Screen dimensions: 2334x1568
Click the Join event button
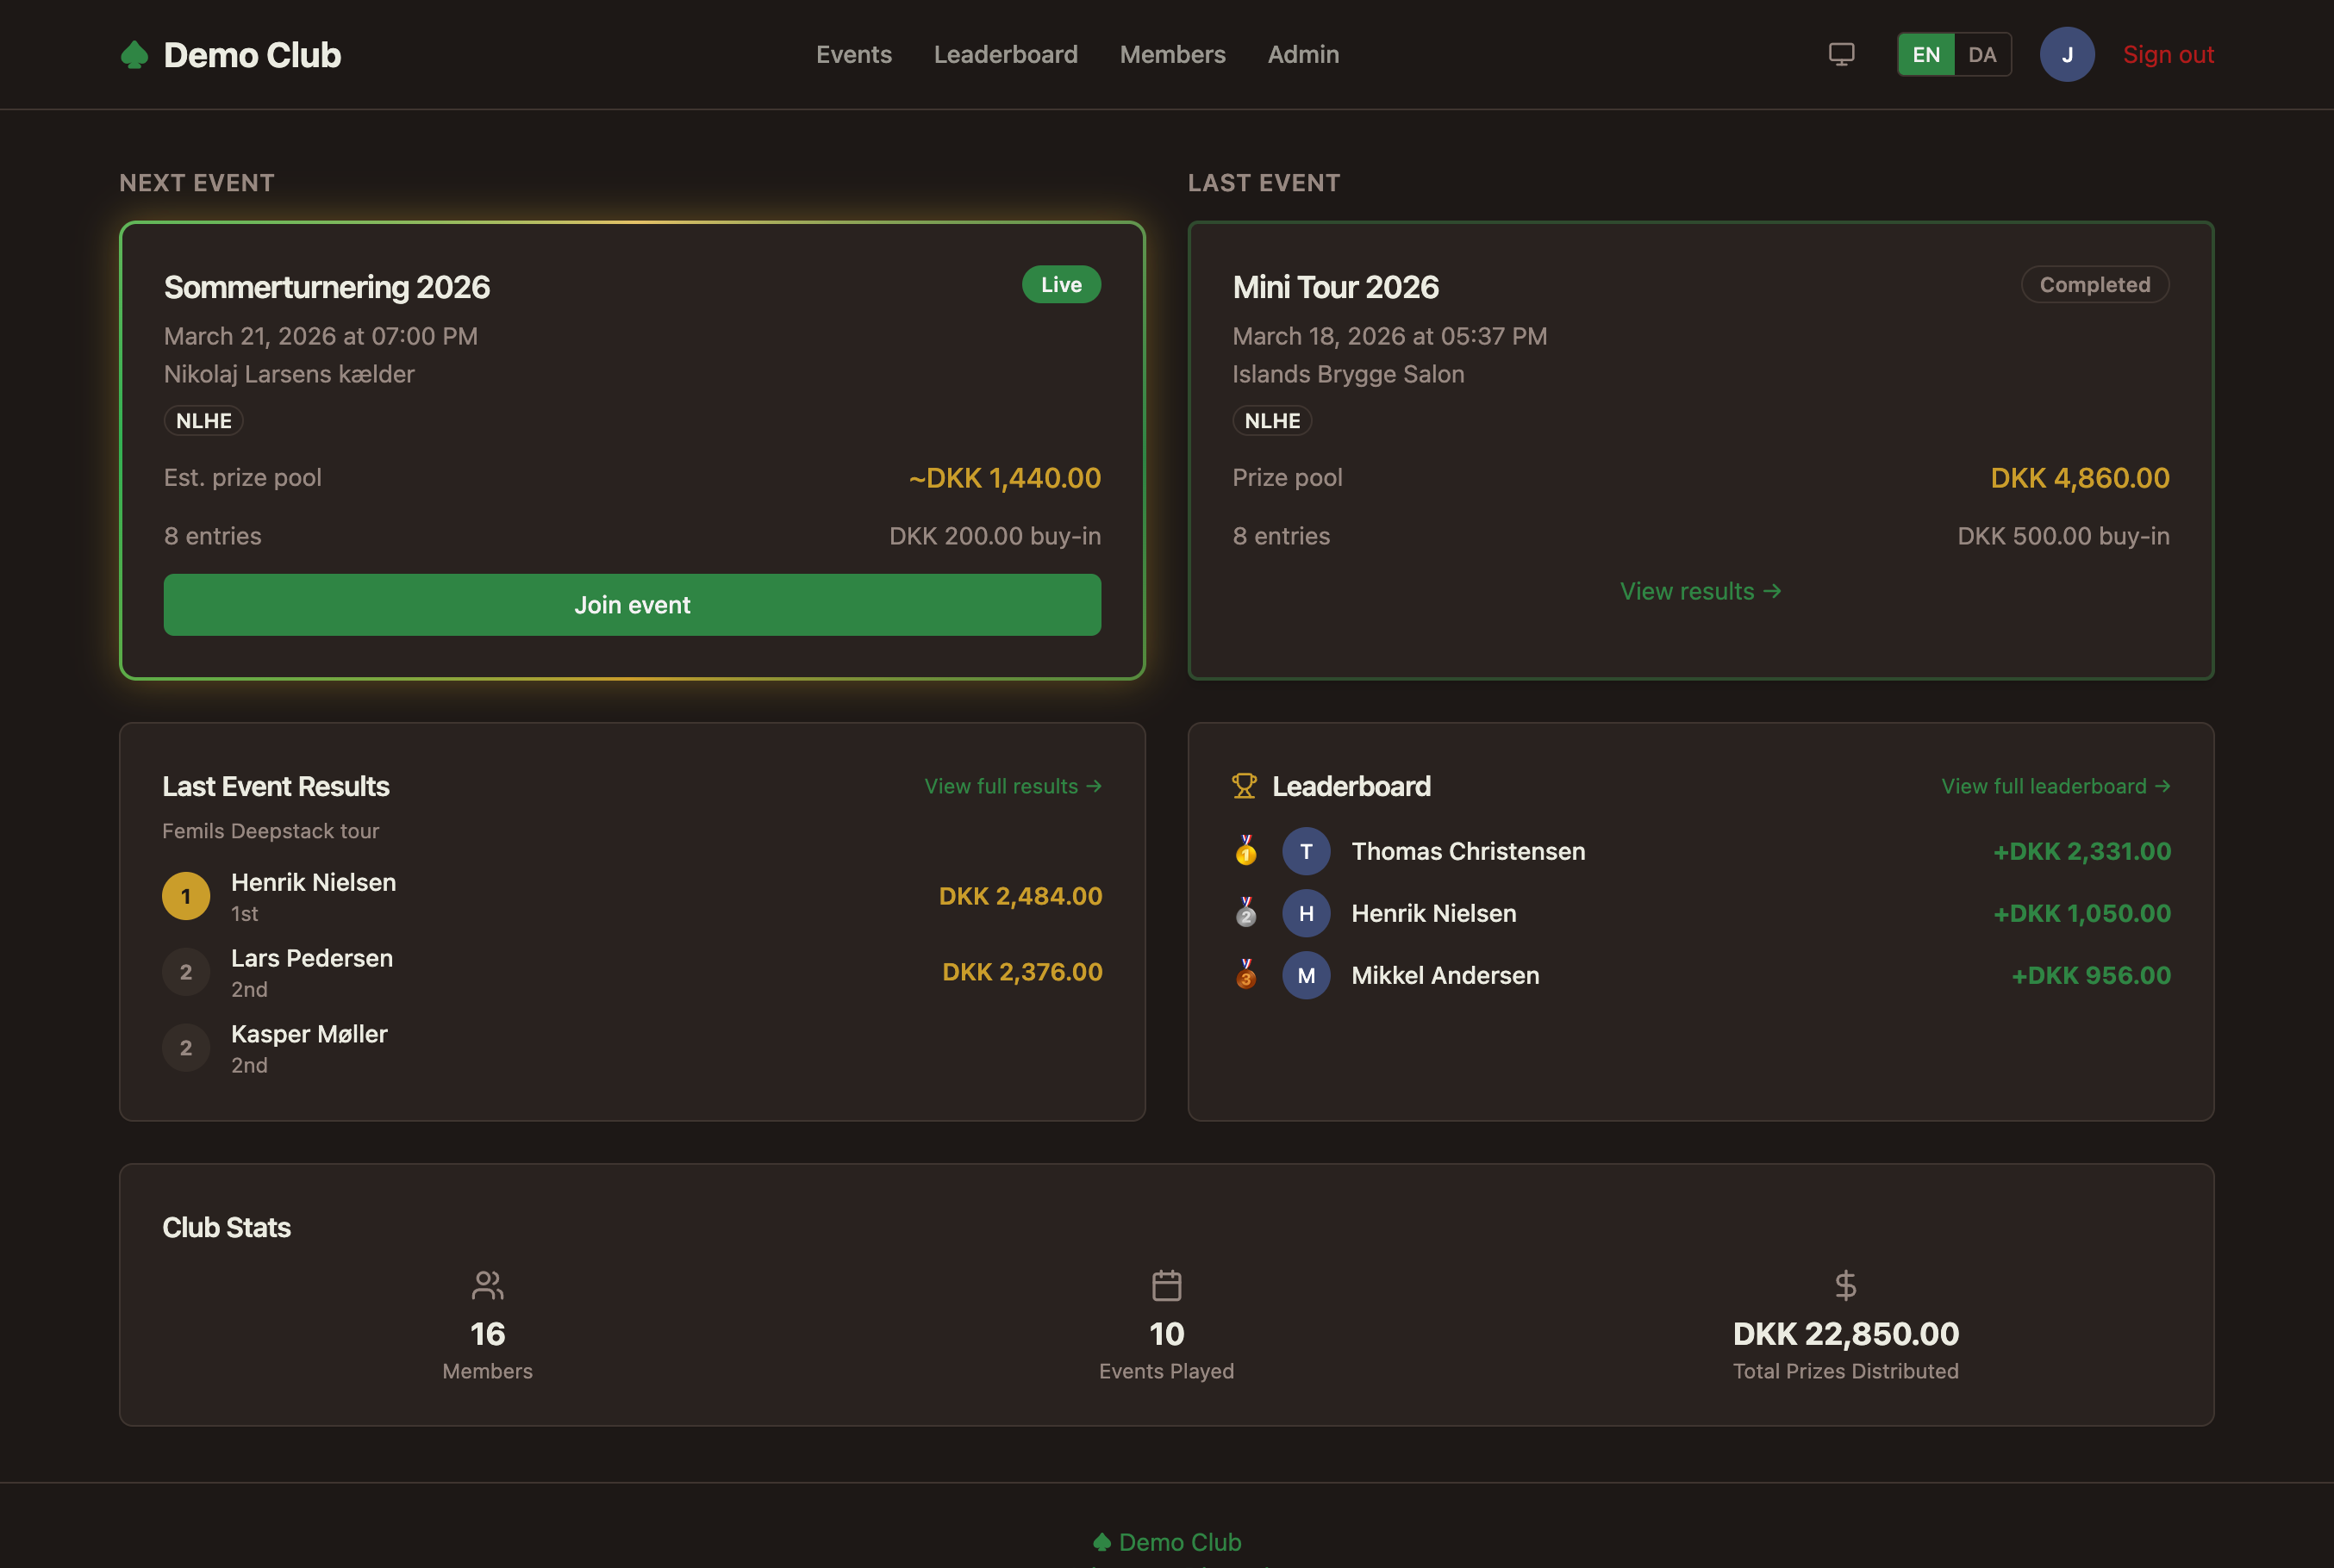pyautogui.click(x=631, y=604)
